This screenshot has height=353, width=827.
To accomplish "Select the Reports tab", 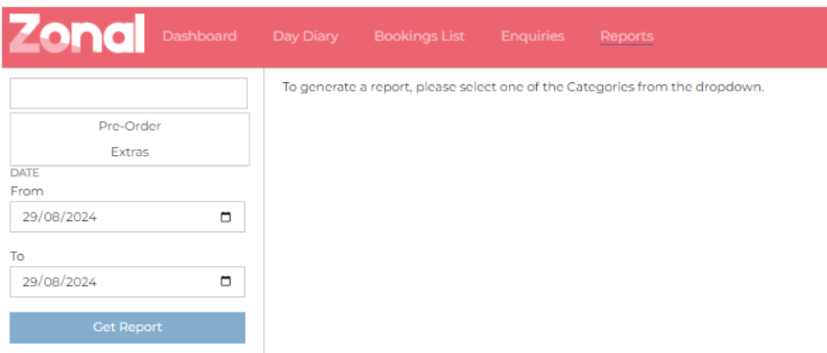I will [627, 36].
